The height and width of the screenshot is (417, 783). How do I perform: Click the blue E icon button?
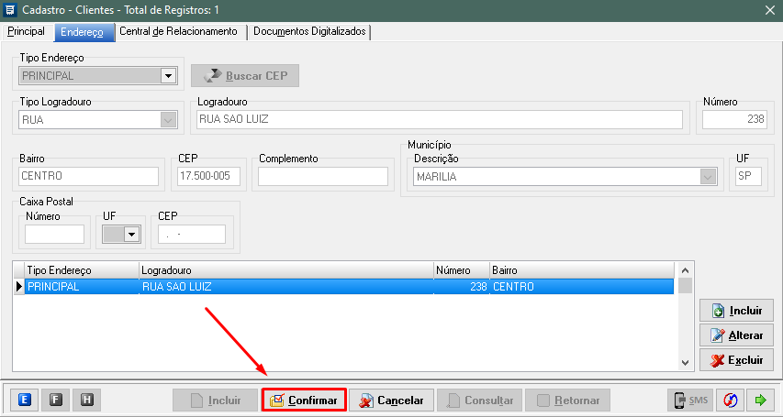tap(25, 400)
